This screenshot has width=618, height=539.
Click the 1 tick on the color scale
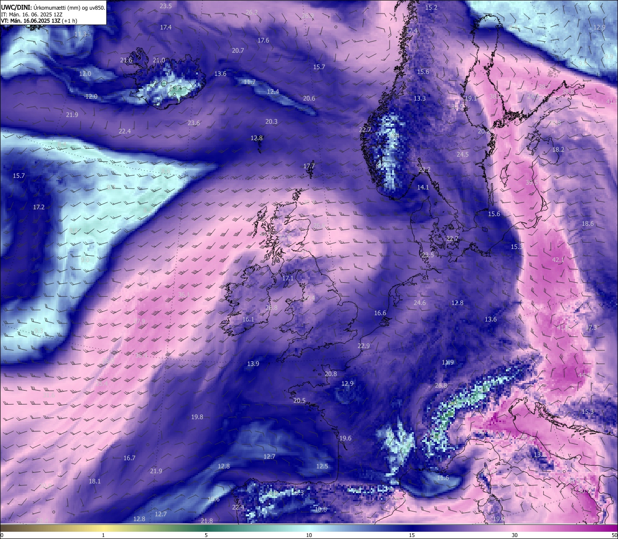click(103, 535)
